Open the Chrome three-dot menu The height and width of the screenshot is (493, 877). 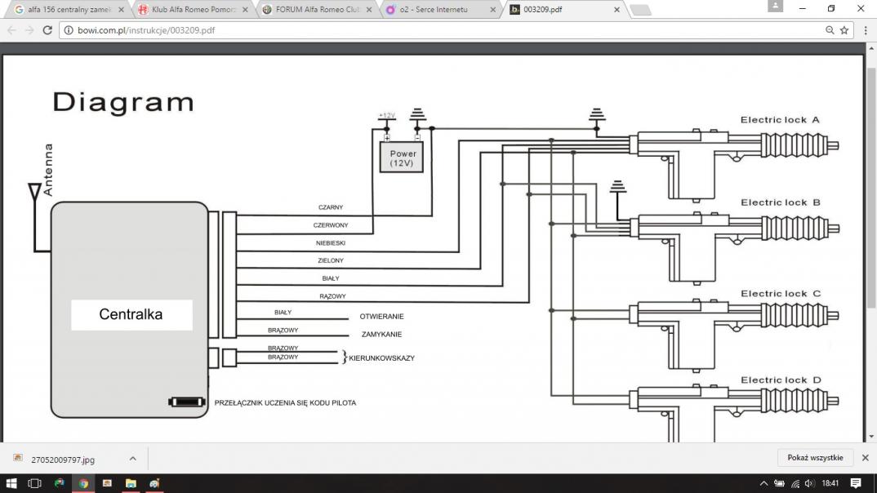(866, 30)
